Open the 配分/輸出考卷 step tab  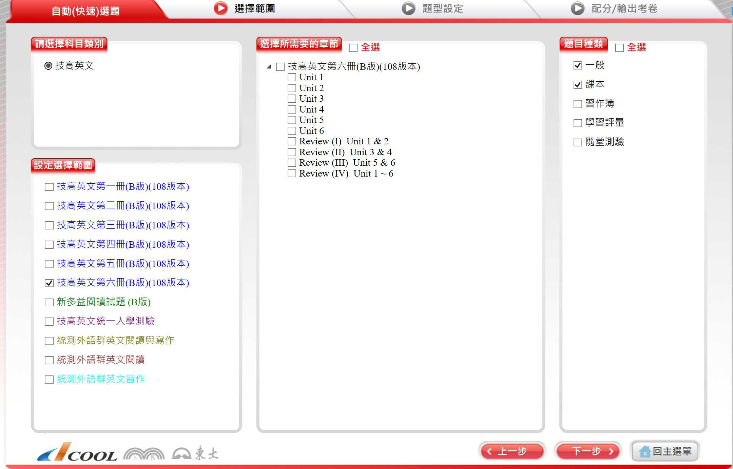click(624, 8)
